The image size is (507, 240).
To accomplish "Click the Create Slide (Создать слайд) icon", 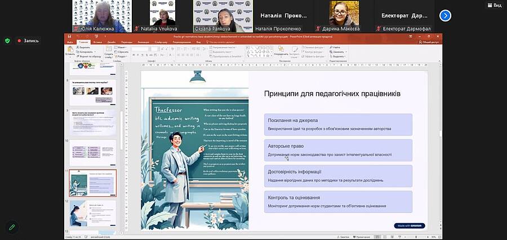I will pyautogui.click(x=107, y=51).
